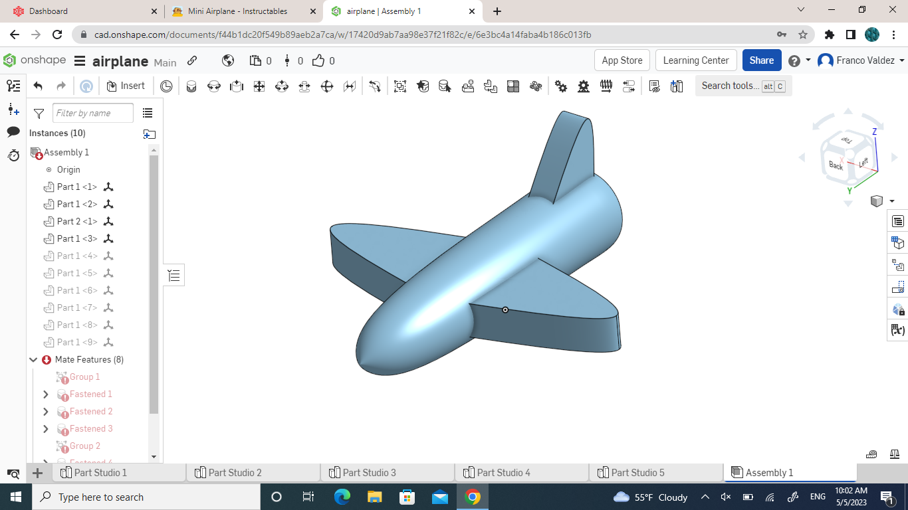Expand the Fastened 1 mate feature
The width and height of the screenshot is (908, 510).
coord(45,394)
